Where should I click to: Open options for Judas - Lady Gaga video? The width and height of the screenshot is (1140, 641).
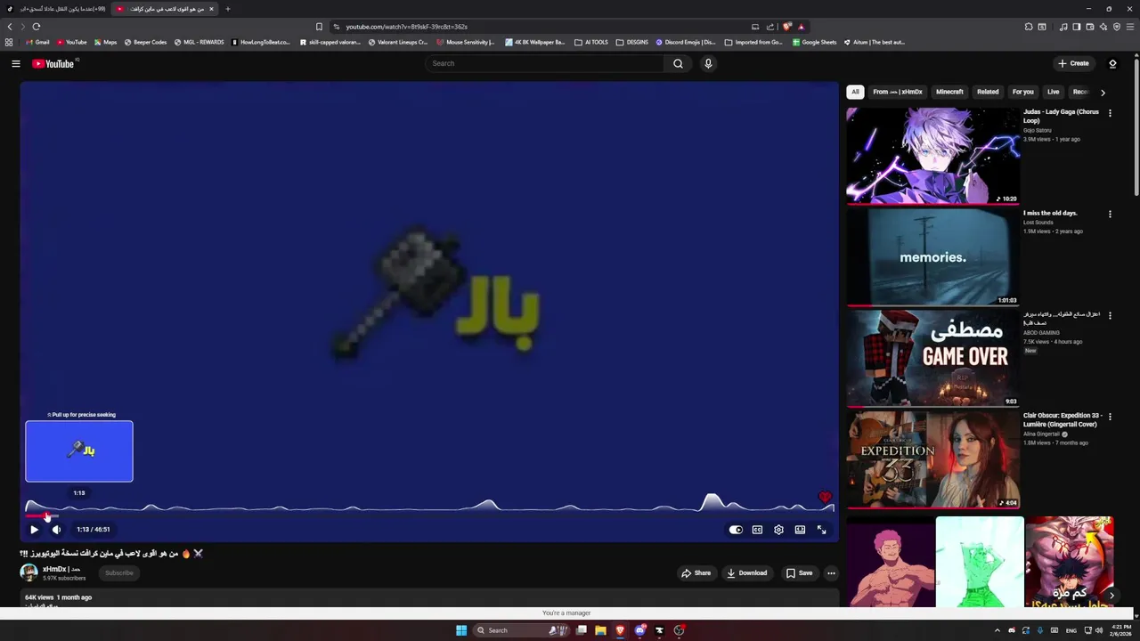(x=1110, y=113)
